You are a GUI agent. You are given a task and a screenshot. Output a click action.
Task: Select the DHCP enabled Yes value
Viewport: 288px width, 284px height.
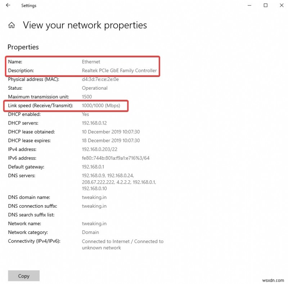point(85,114)
